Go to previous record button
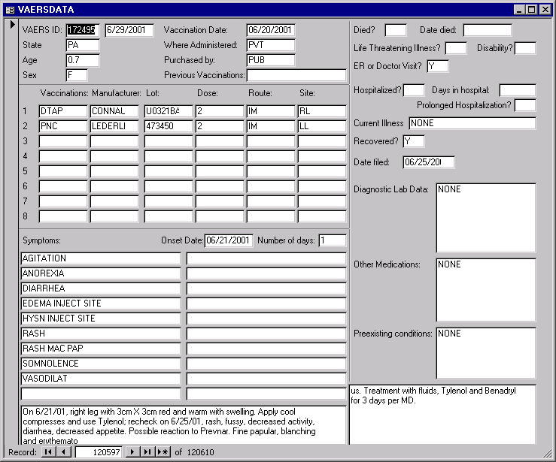This screenshot has height=462, width=556. coord(63,452)
